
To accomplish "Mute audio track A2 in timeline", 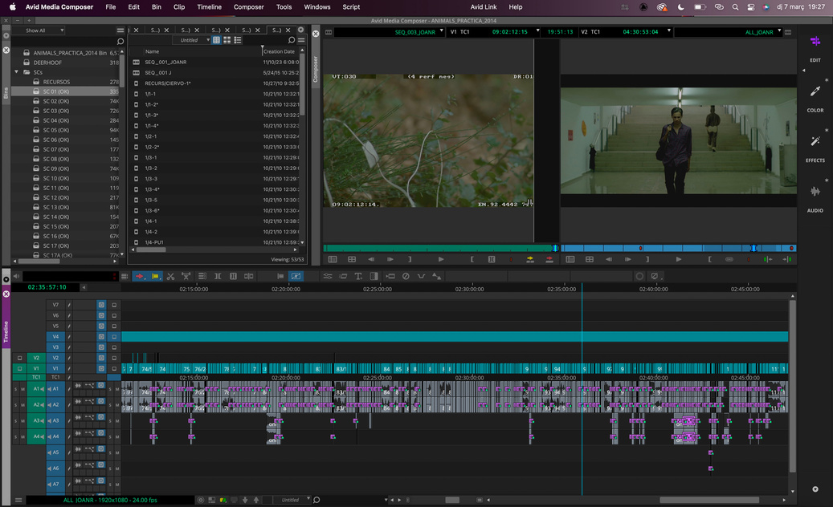I will coord(117,406).
